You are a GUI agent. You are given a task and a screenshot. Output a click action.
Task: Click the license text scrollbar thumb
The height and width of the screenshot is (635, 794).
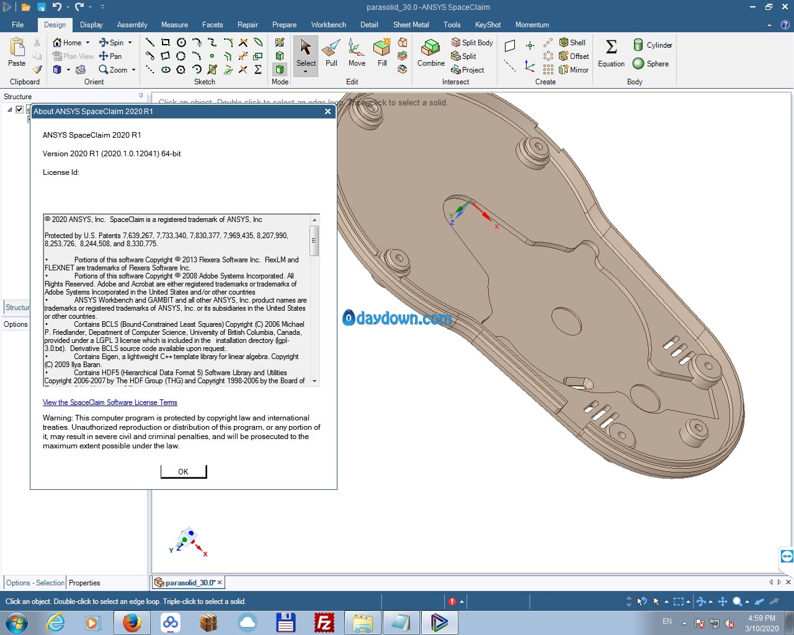click(x=314, y=241)
